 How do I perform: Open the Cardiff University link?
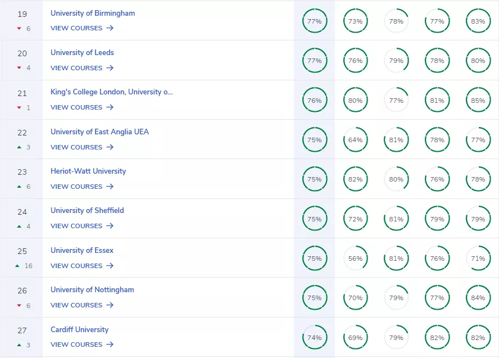[79, 329]
